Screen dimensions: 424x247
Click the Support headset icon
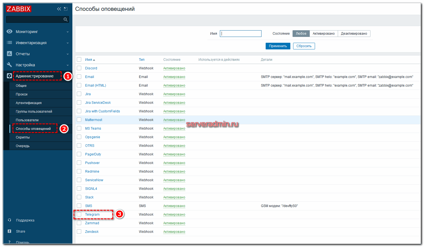coord(9,220)
